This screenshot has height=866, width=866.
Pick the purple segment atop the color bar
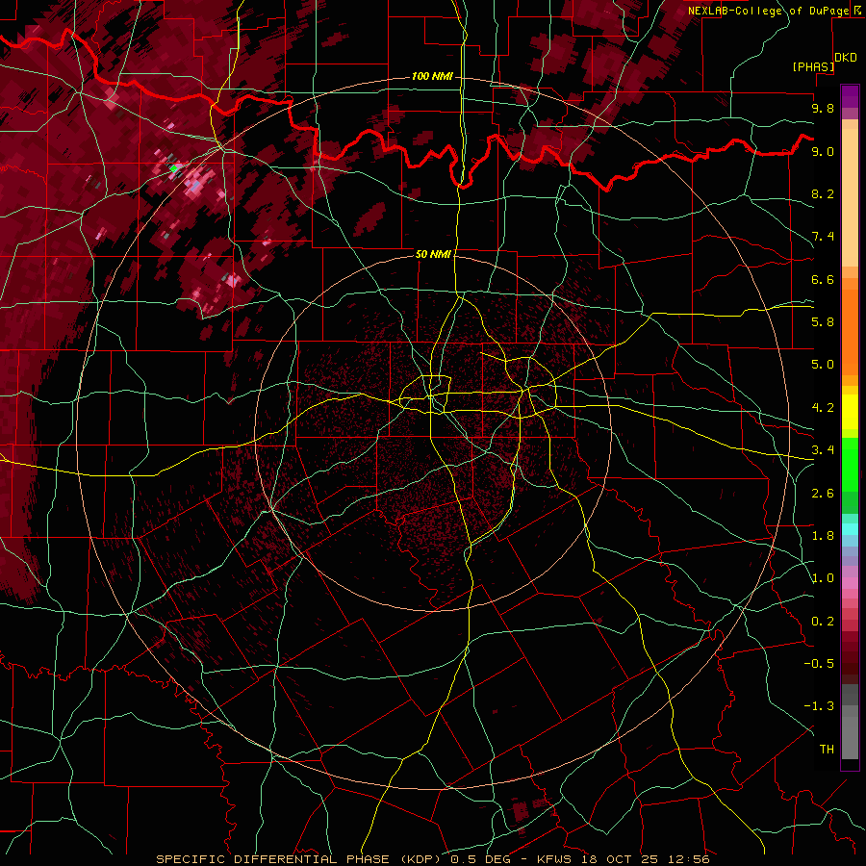850,97
